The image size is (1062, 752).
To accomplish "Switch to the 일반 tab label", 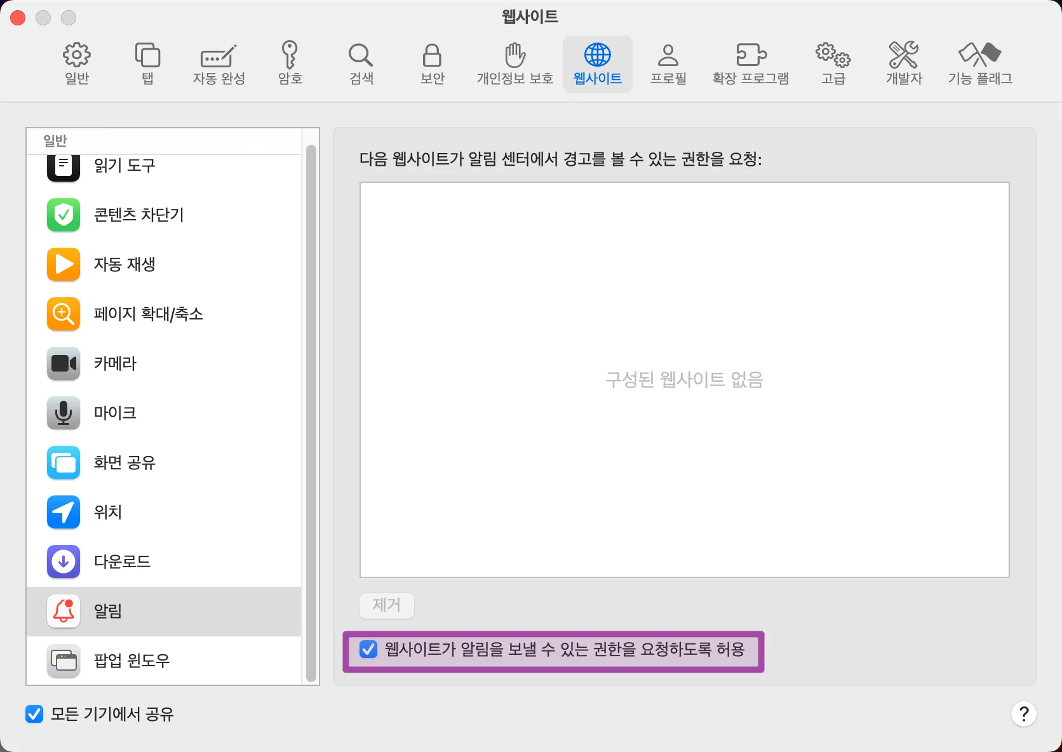I will (x=77, y=78).
